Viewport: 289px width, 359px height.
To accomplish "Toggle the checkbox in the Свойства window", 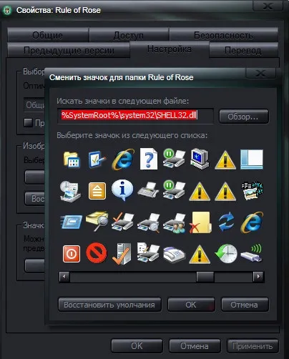I will (28, 122).
